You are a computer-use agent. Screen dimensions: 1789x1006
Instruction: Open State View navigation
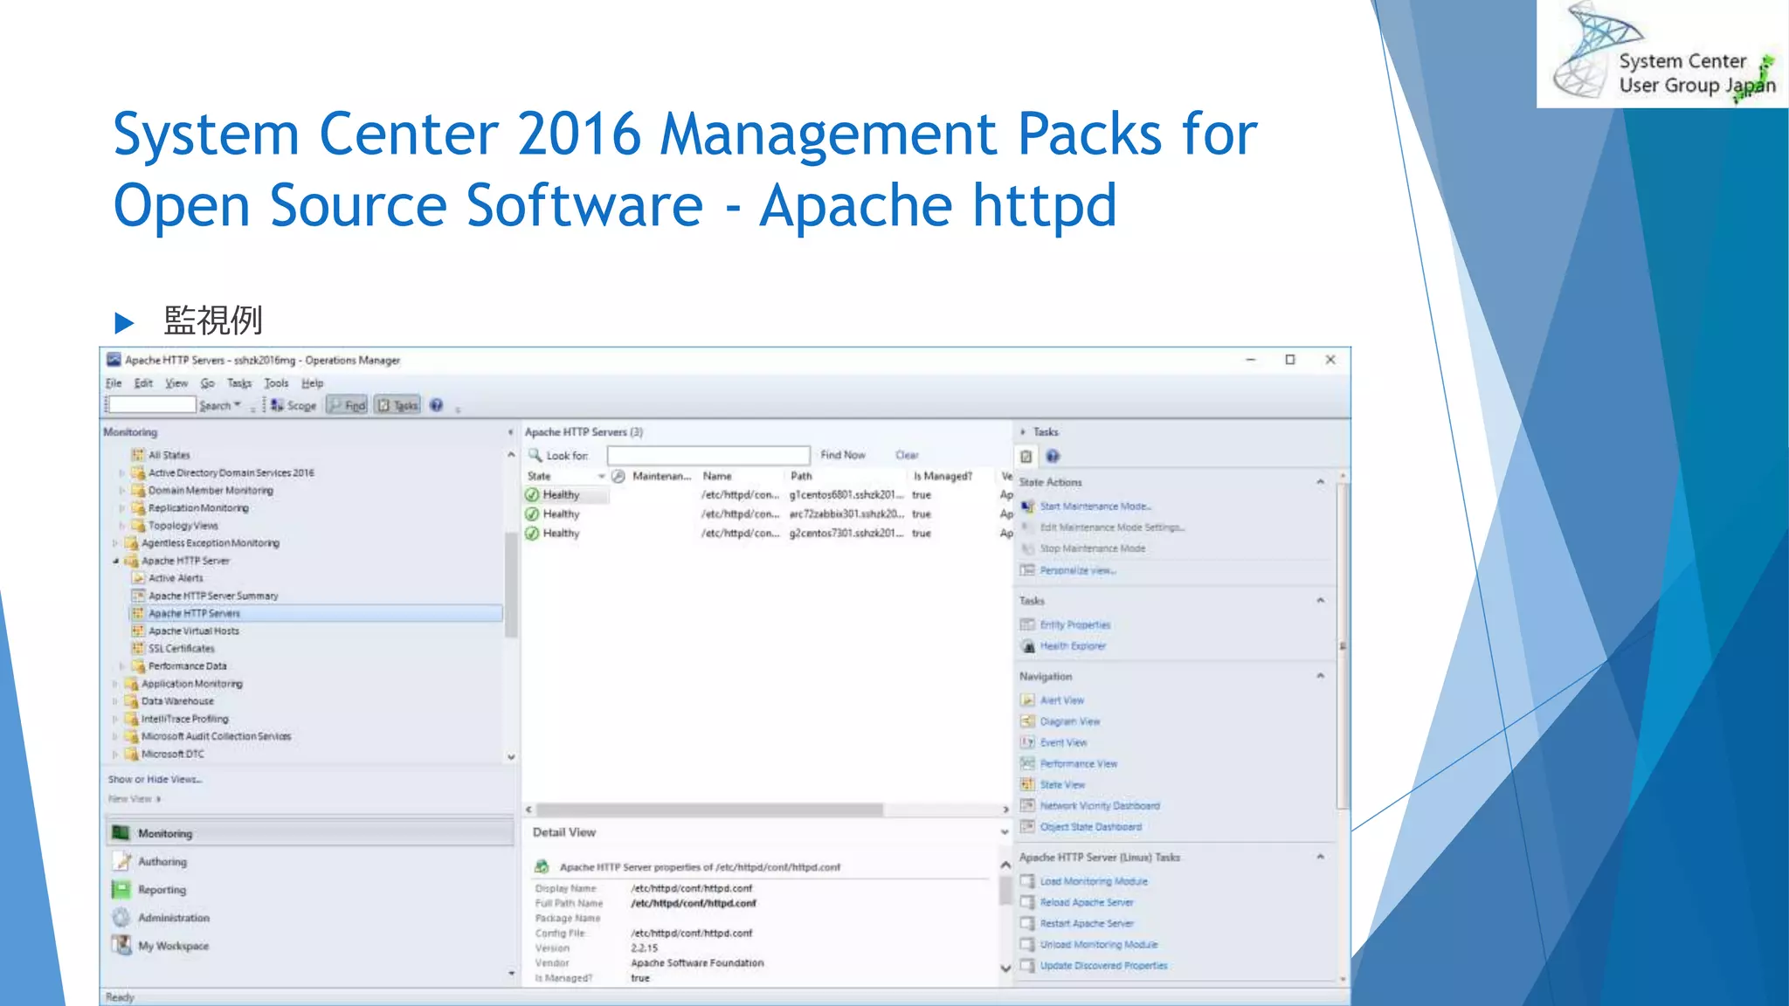click(1062, 785)
